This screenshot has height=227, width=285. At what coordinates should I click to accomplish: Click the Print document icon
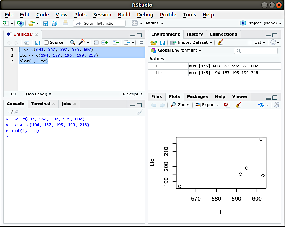66,23
